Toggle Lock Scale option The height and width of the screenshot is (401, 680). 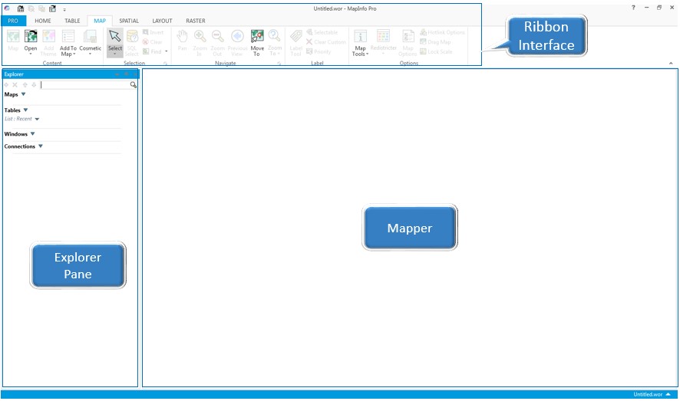tap(436, 51)
